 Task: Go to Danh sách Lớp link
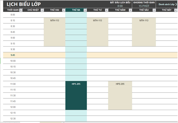[166, 4]
